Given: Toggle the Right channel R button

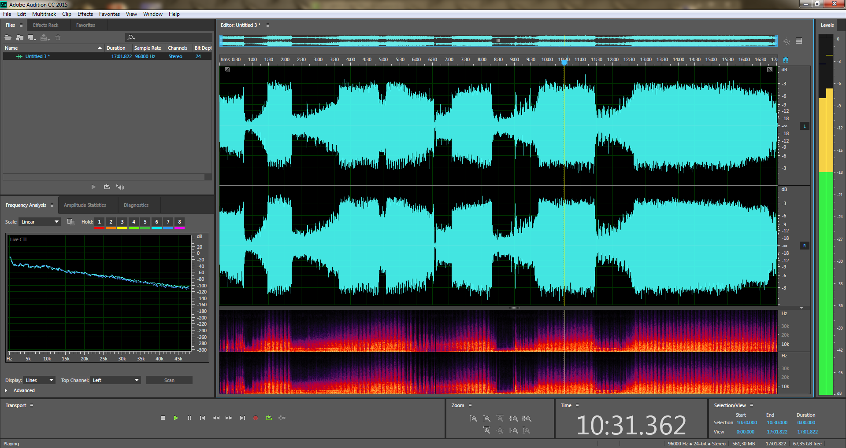Looking at the screenshot, I should [x=804, y=246].
